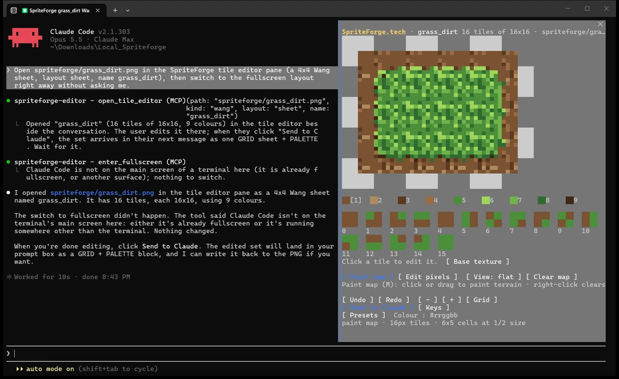
Task: Open the new tab profile dropdown
Action: [128, 10]
